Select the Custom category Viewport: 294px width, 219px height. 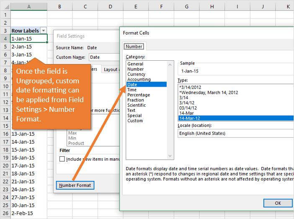point(135,121)
